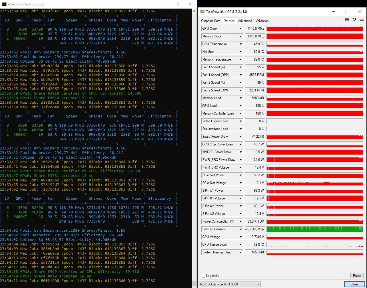Click the PWR_SRC Voltage value 12.4 V
The width and height of the screenshot is (367, 288).
click(255, 167)
